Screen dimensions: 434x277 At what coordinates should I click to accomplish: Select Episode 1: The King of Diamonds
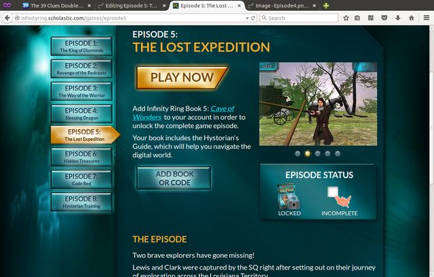point(81,46)
